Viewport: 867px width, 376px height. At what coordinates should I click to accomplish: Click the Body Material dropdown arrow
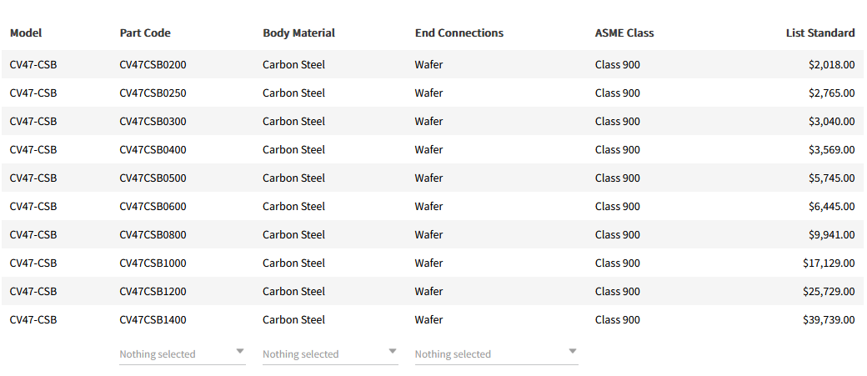(x=393, y=351)
